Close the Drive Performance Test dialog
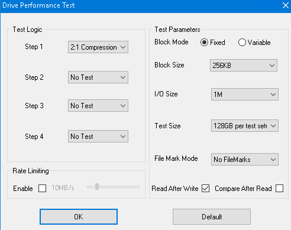Viewport: 291px width, 230px height. [x=286, y=5]
